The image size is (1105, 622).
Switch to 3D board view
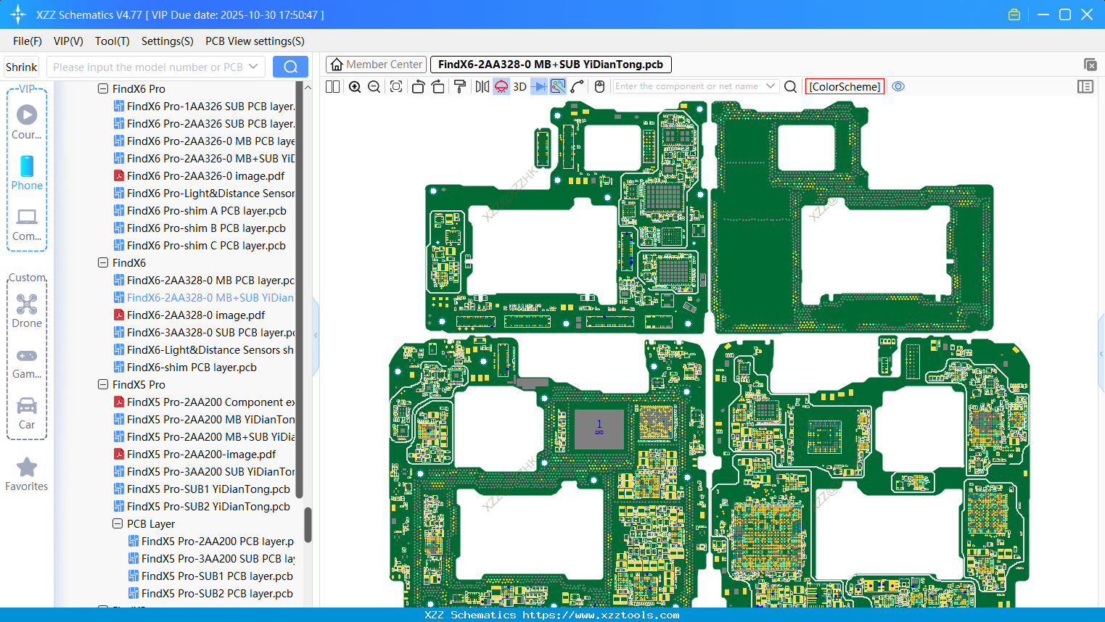(519, 86)
